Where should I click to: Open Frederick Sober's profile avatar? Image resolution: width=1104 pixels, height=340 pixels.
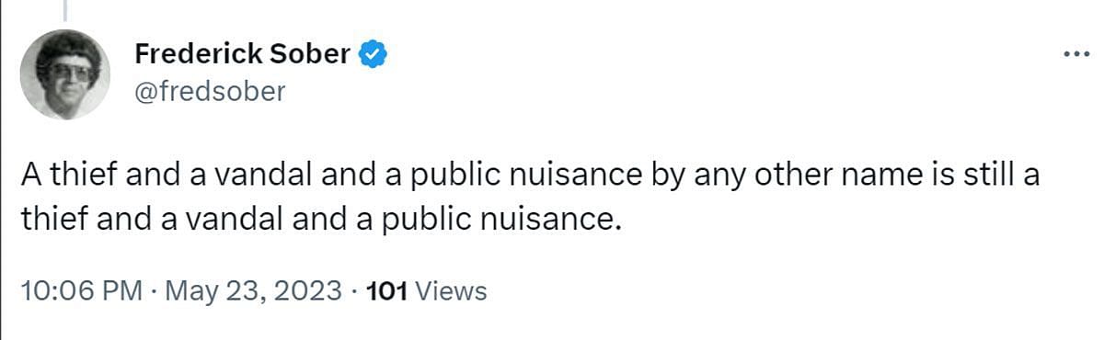(x=64, y=74)
